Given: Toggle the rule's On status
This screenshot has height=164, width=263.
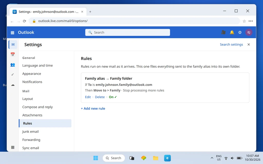Looking at the screenshot, I should point(113,97).
